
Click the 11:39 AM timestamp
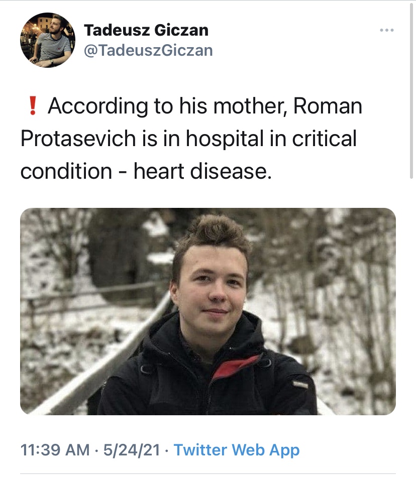55,449
